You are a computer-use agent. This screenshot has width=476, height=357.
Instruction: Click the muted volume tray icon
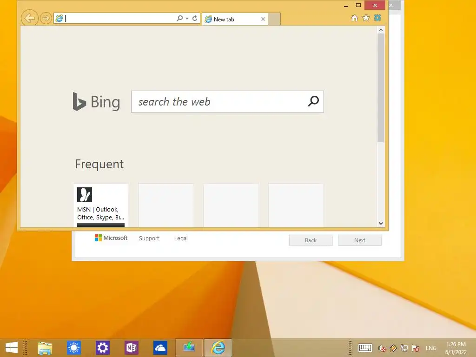(x=382, y=348)
